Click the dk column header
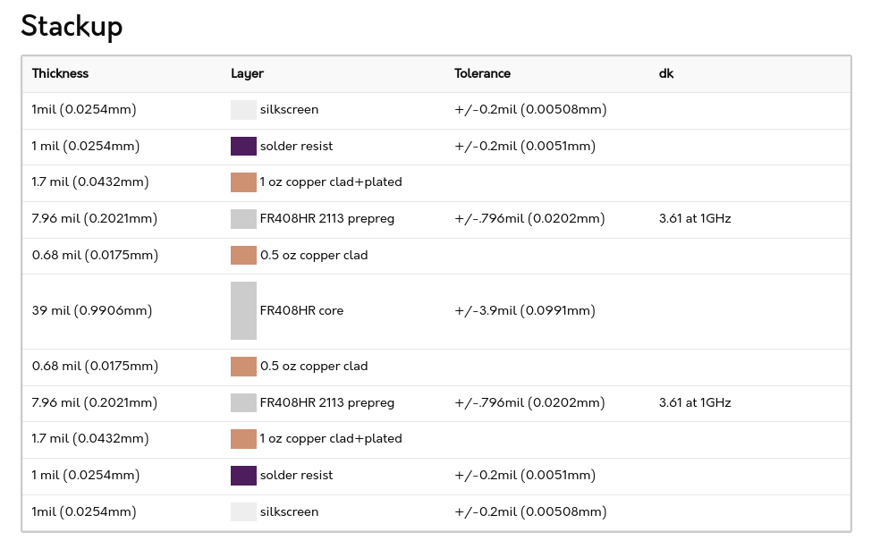Image resolution: width=880 pixels, height=549 pixels. pyautogui.click(x=665, y=73)
